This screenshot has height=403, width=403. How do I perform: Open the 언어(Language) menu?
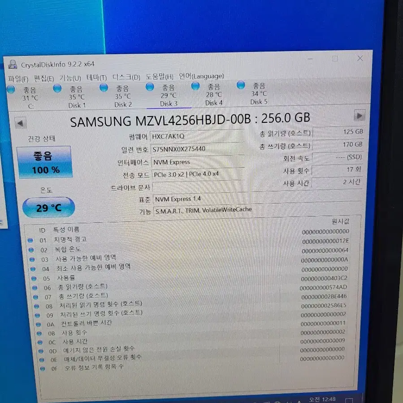click(x=201, y=76)
